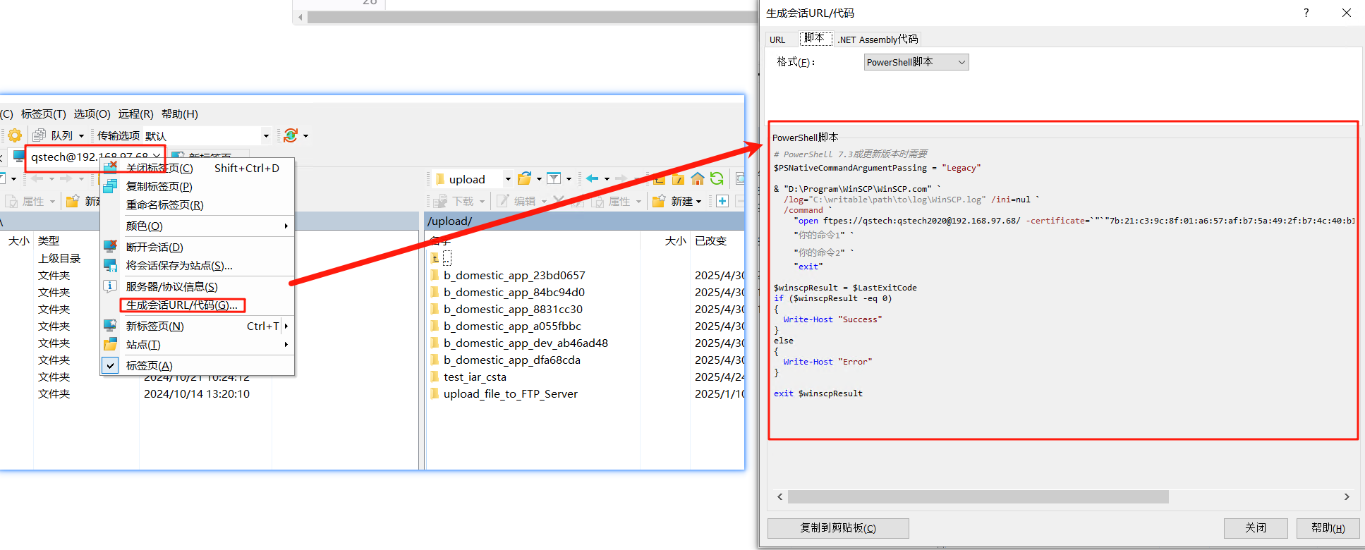Image resolution: width=1365 pixels, height=550 pixels.
Task: Open the 标签页(T) menu
Action: (x=44, y=114)
